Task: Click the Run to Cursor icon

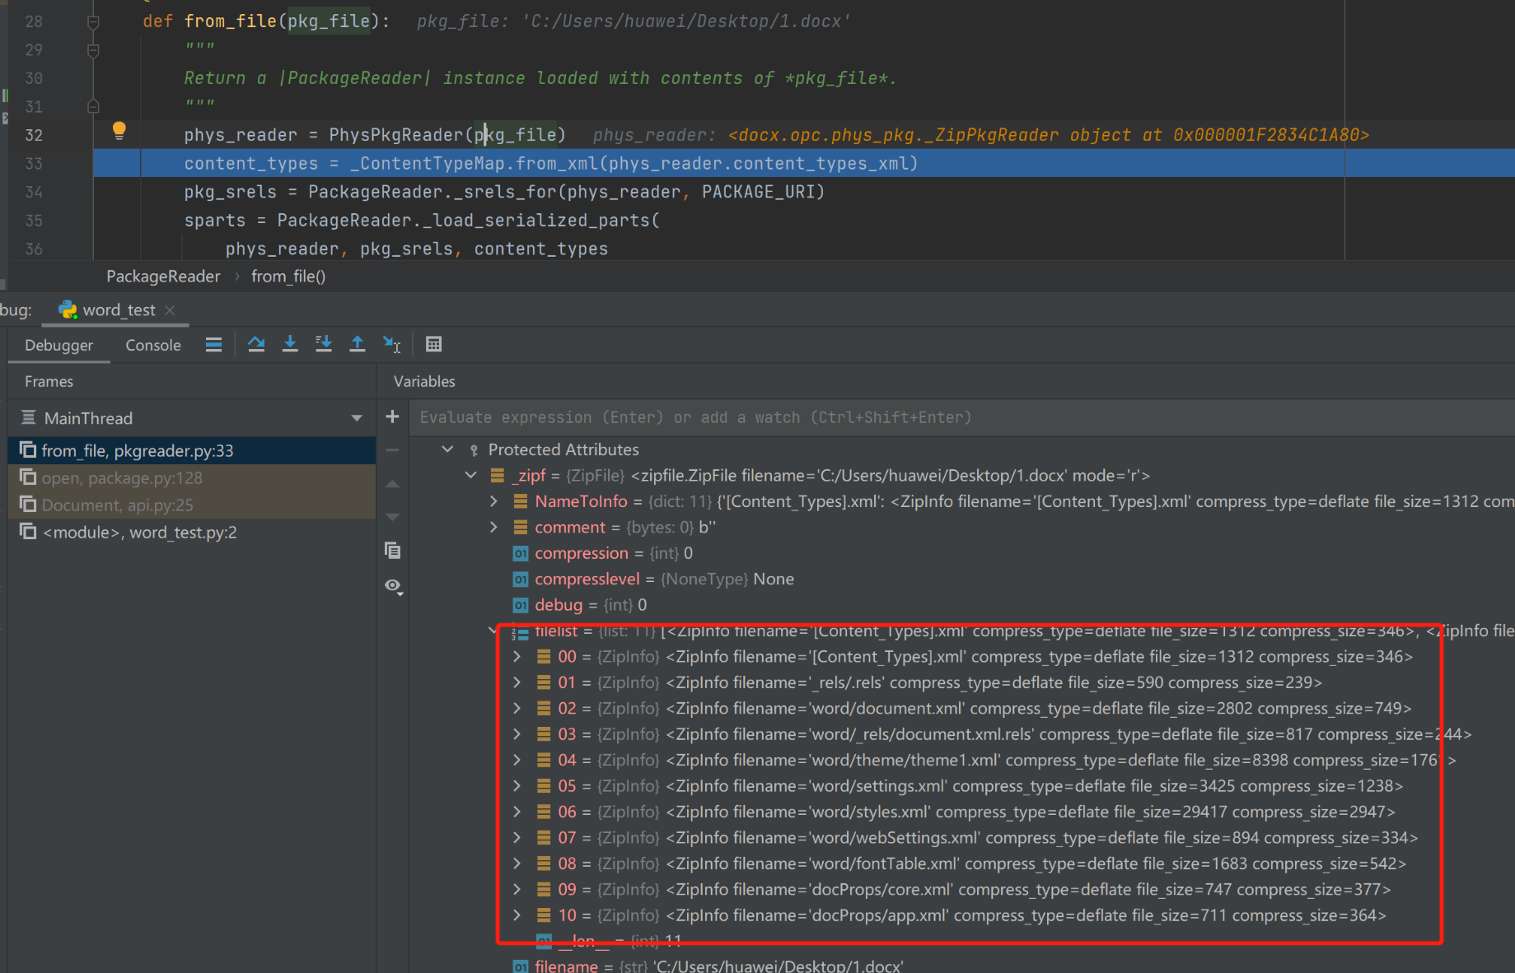Action: 391,344
